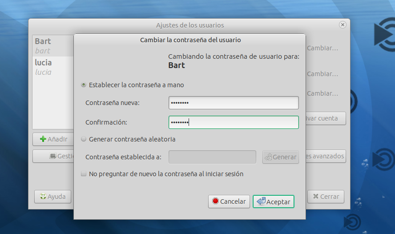Select 'Establecer la contraseña a mano' option
Image resolution: width=395 pixels, height=234 pixels.
click(84, 85)
